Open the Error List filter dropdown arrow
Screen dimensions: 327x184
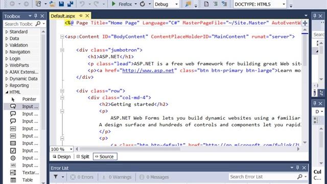coord(63,177)
